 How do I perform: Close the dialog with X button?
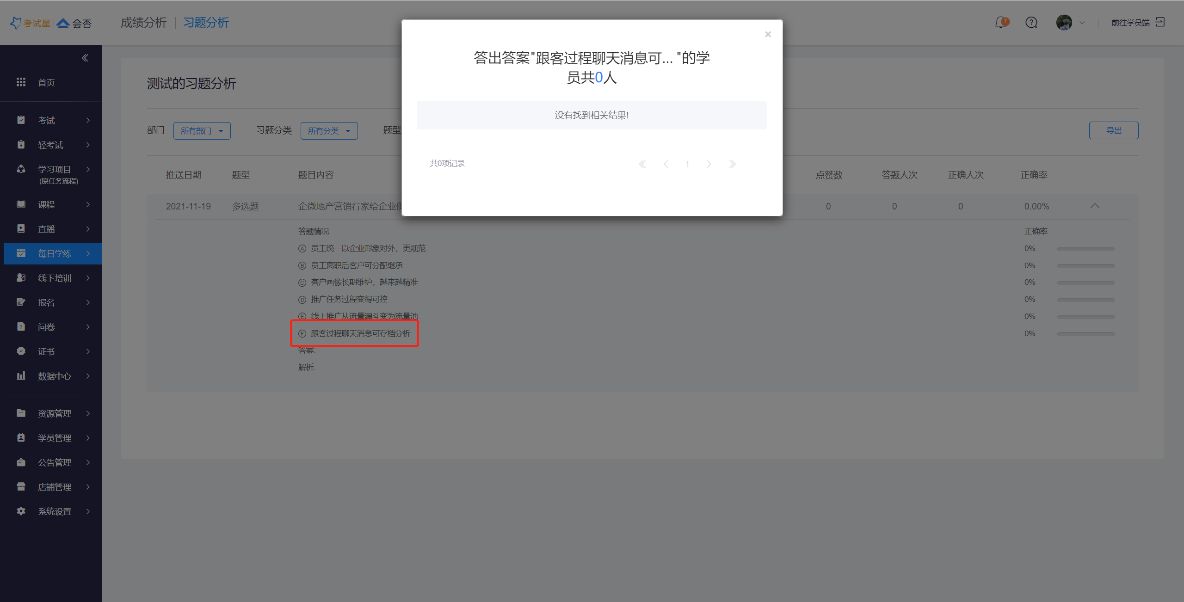[768, 34]
